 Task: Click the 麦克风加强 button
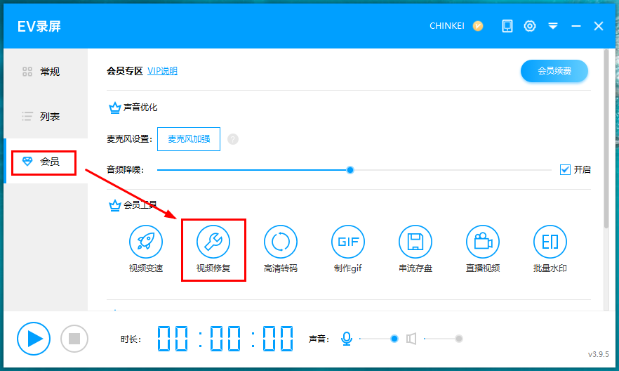click(x=188, y=139)
